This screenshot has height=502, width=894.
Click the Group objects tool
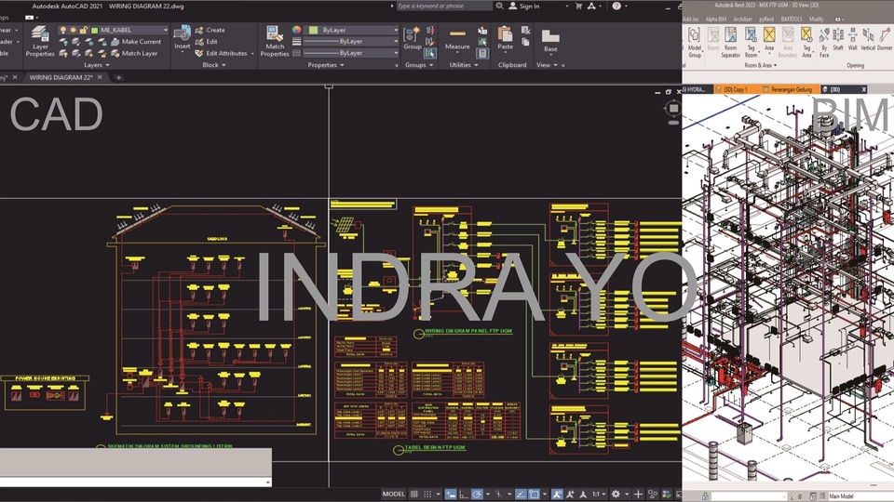pyautogui.click(x=412, y=37)
